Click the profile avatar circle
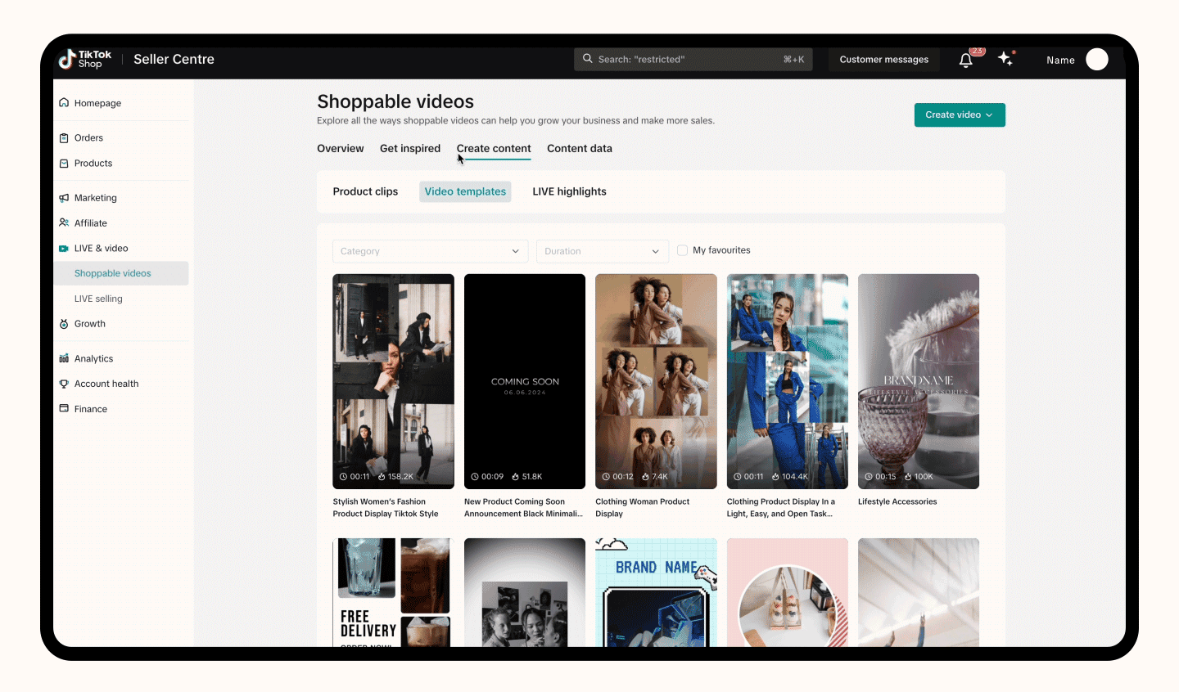Image resolution: width=1179 pixels, height=692 pixels. pos(1097,59)
